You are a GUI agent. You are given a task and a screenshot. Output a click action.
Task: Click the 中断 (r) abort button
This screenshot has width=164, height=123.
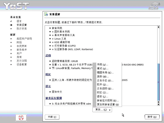tap(52, 117)
